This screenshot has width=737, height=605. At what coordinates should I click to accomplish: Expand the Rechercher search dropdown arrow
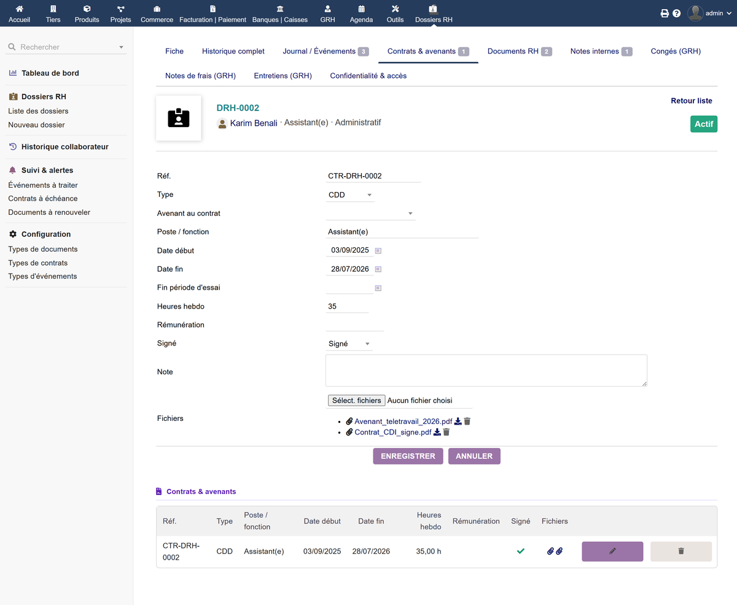pos(121,47)
